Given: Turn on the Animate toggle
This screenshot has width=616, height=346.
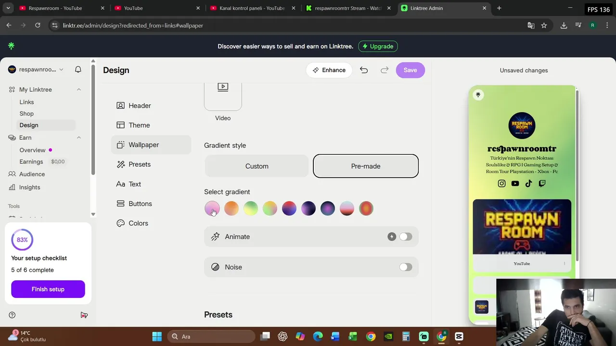Looking at the screenshot, I should [x=406, y=236].
